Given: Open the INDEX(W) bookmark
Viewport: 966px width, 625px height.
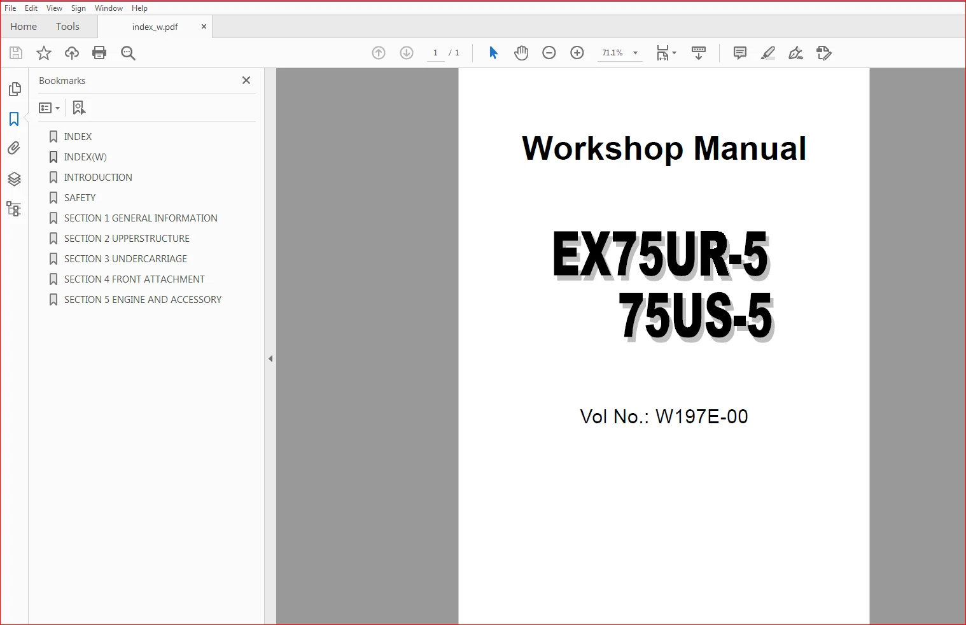Looking at the screenshot, I should pyautogui.click(x=85, y=157).
